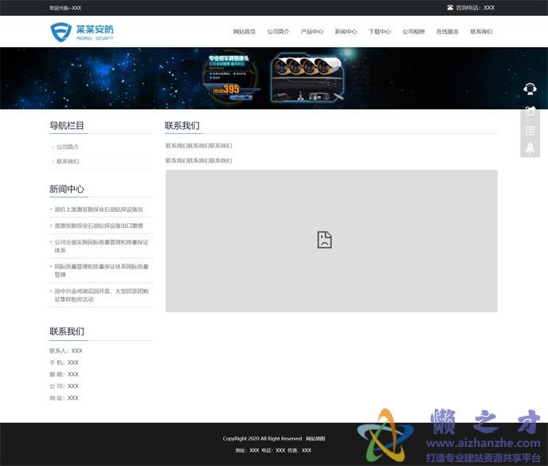Open 下载中心 in navigation menu
Viewport: 548px width, 466px height.
[x=380, y=31]
